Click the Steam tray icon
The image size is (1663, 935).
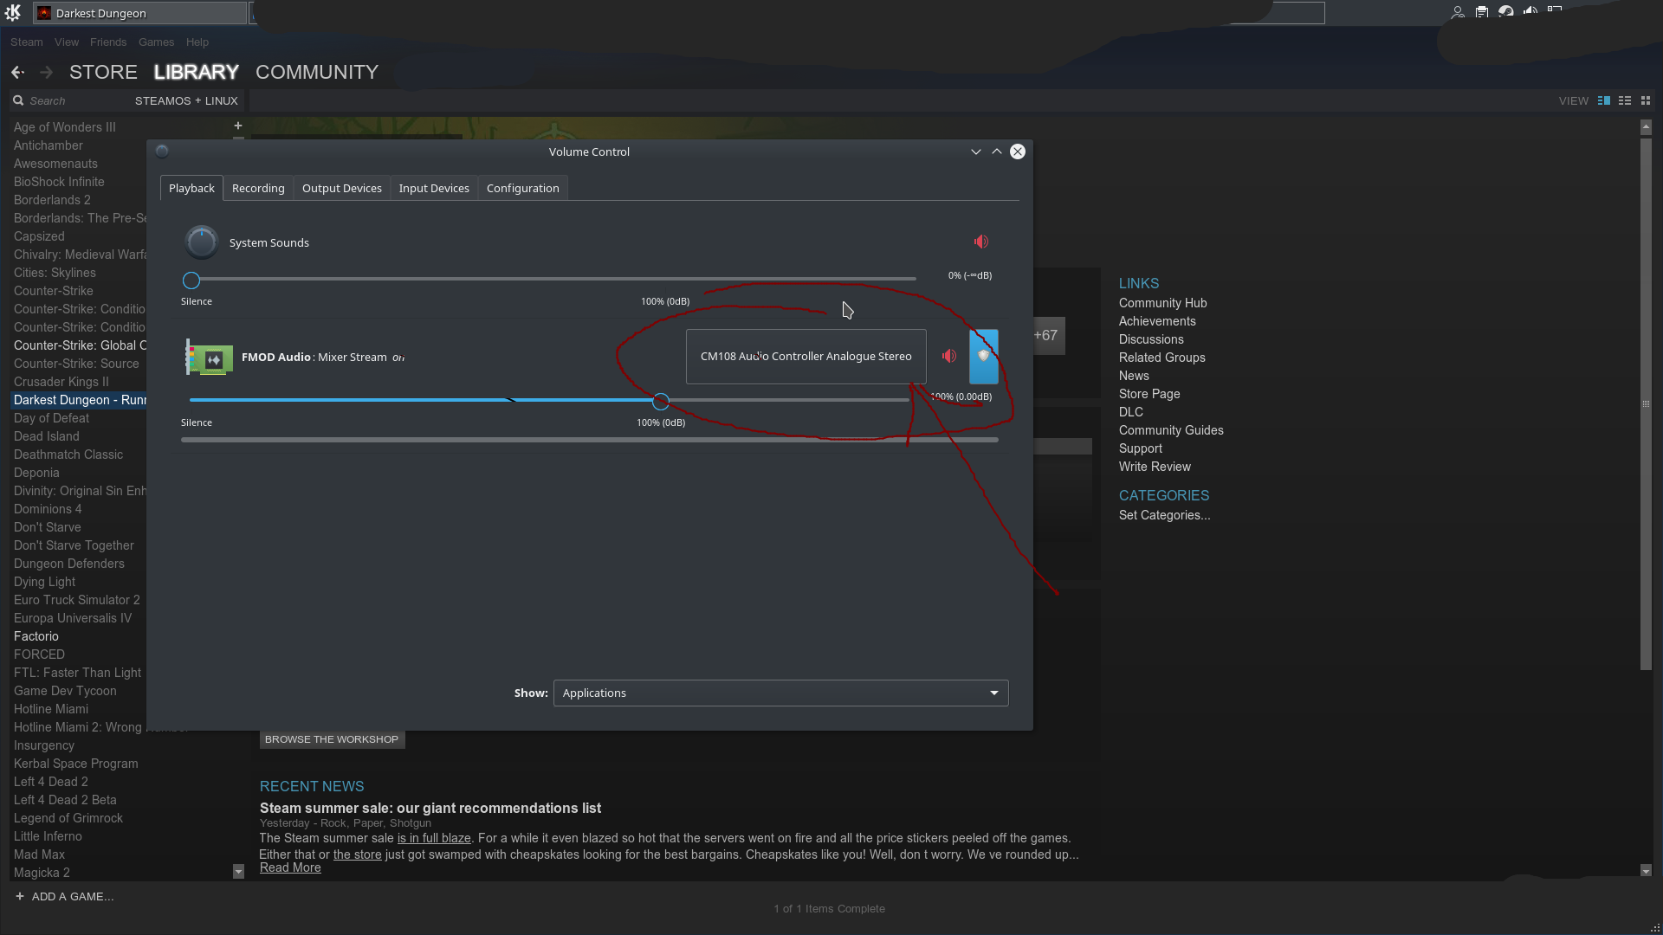click(1506, 12)
